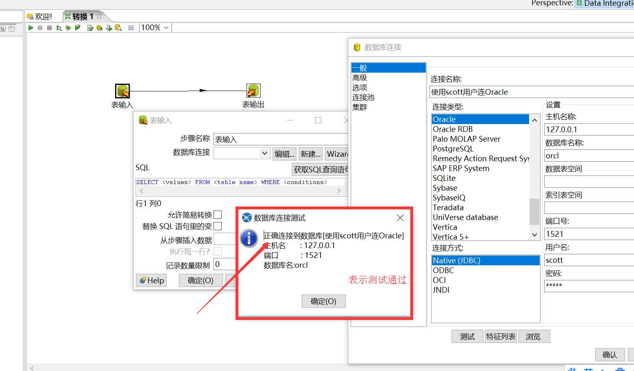634x371 pixels.
Task: Select Oracle in connection type list
Action: pos(481,119)
